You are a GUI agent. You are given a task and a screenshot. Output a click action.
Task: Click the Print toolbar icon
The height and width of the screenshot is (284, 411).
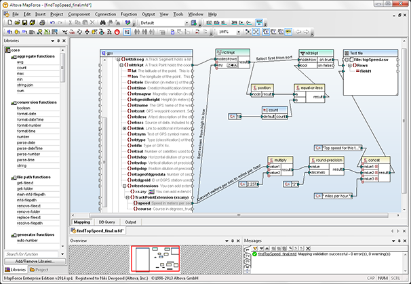[43, 23]
